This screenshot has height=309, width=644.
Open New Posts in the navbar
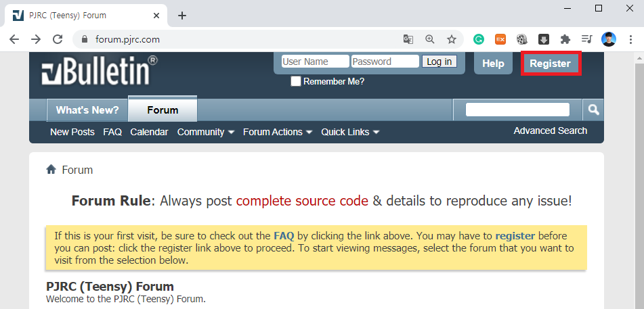[x=72, y=132]
